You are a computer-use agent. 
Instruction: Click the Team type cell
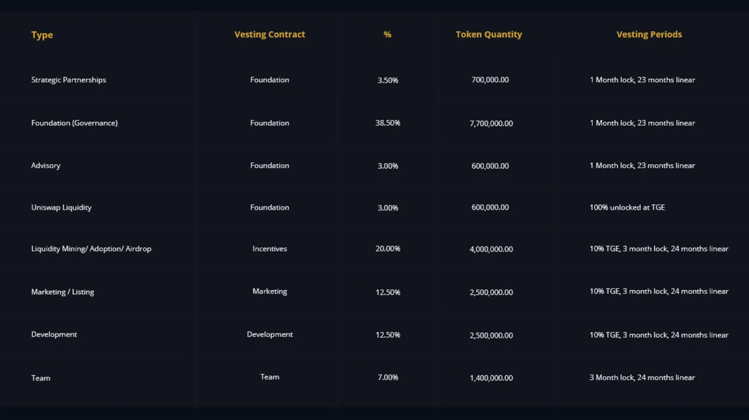click(x=41, y=378)
